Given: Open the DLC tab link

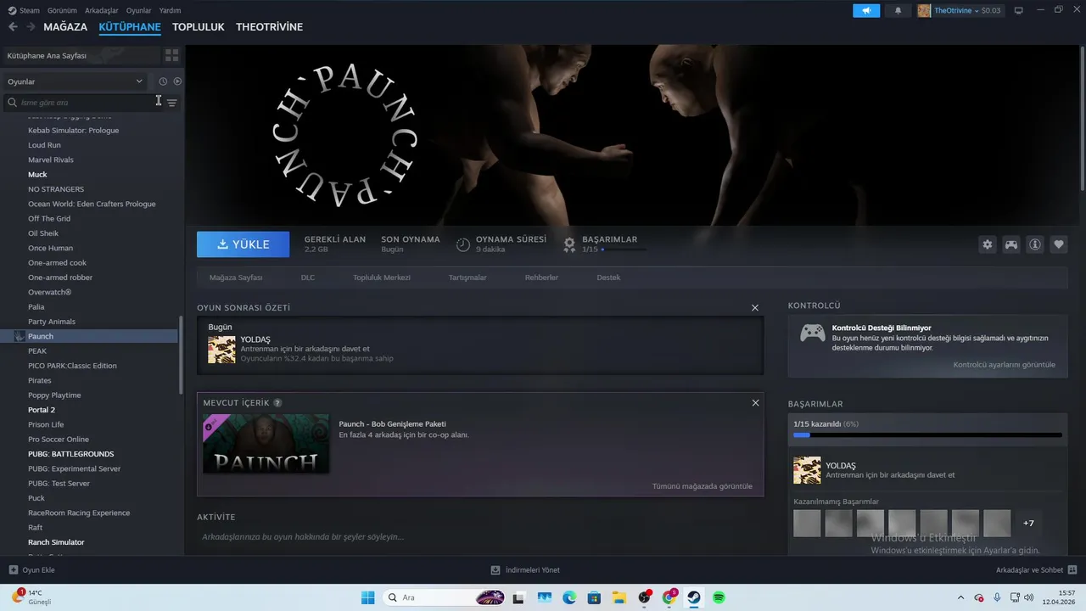Looking at the screenshot, I should coord(307,277).
